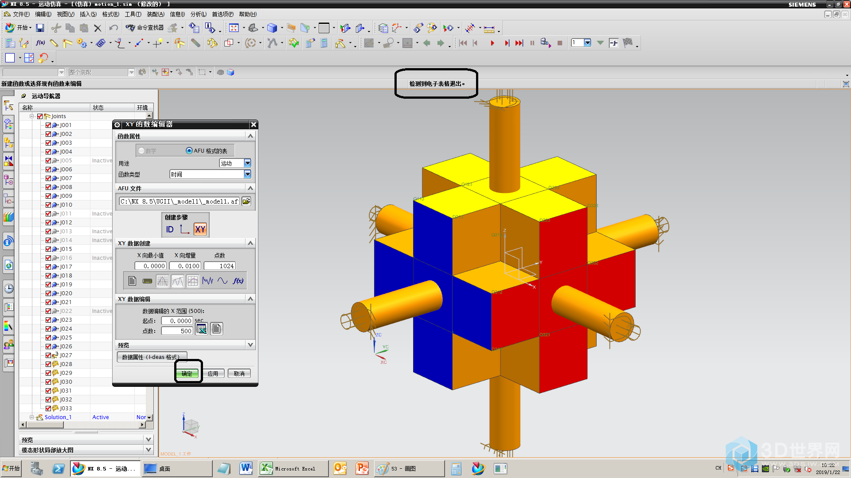
Task: Click the solver calculator icon in the motion toolbar
Action: coord(324,43)
